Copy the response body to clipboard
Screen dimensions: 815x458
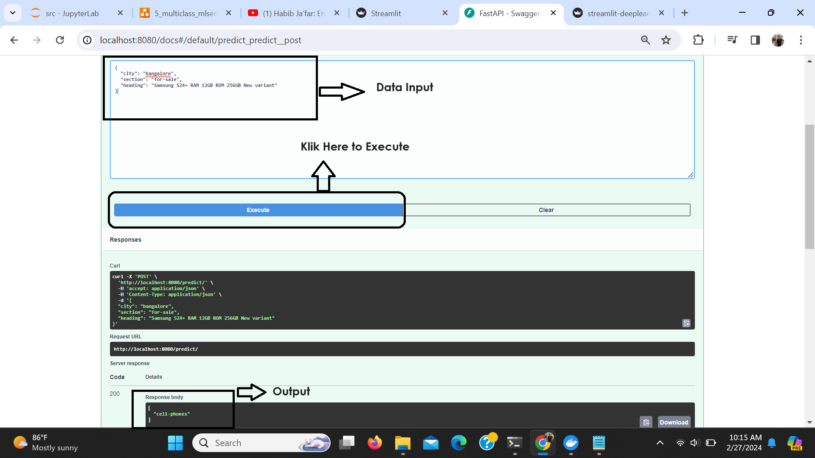click(x=646, y=422)
